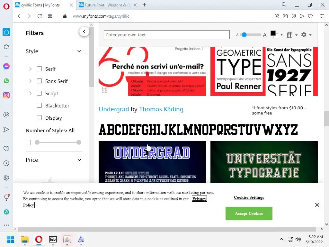The height and width of the screenshot is (247, 329).
Task: Collapse the Filters panel with arrow button
Action: pyautogui.click(x=84, y=32)
